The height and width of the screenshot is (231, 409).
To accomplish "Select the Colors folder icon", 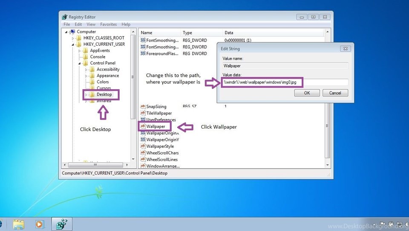I will (92, 82).
